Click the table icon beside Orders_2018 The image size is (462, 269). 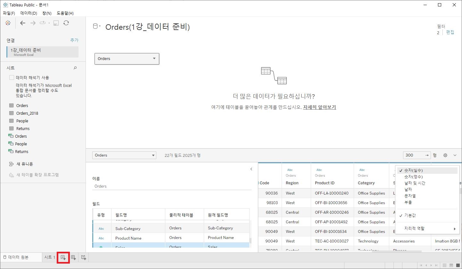pos(12,113)
